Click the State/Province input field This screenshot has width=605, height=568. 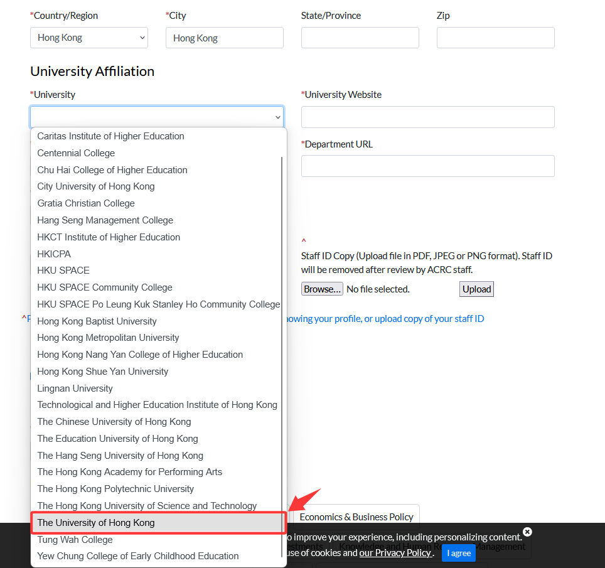tap(360, 38)
